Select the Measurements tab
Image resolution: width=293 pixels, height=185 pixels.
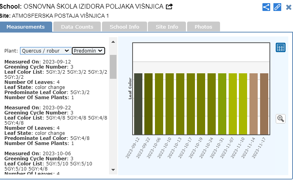pos(26,27)
